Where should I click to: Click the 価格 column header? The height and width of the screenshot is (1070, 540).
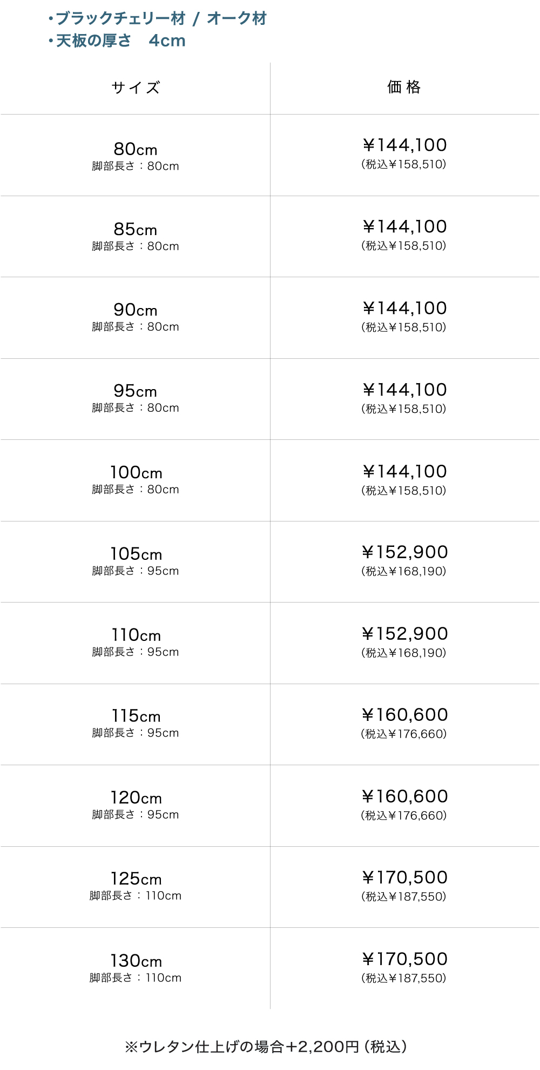coord(404,87)
